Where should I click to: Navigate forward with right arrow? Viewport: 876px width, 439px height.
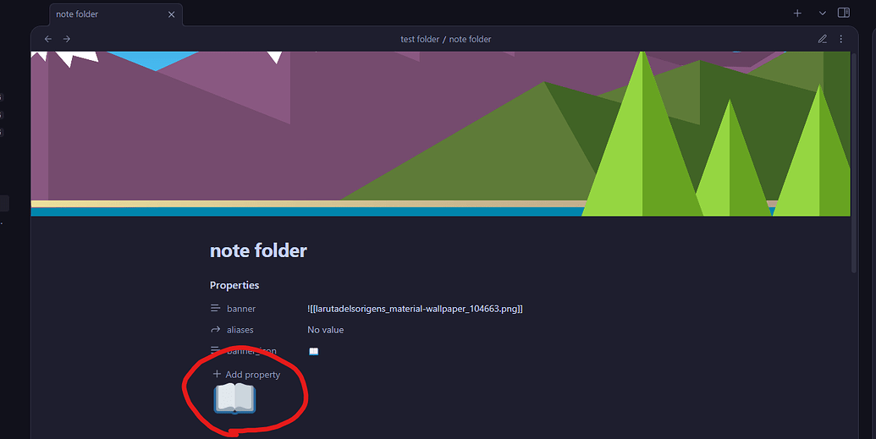pyautogui.click(x=67, y=39)
